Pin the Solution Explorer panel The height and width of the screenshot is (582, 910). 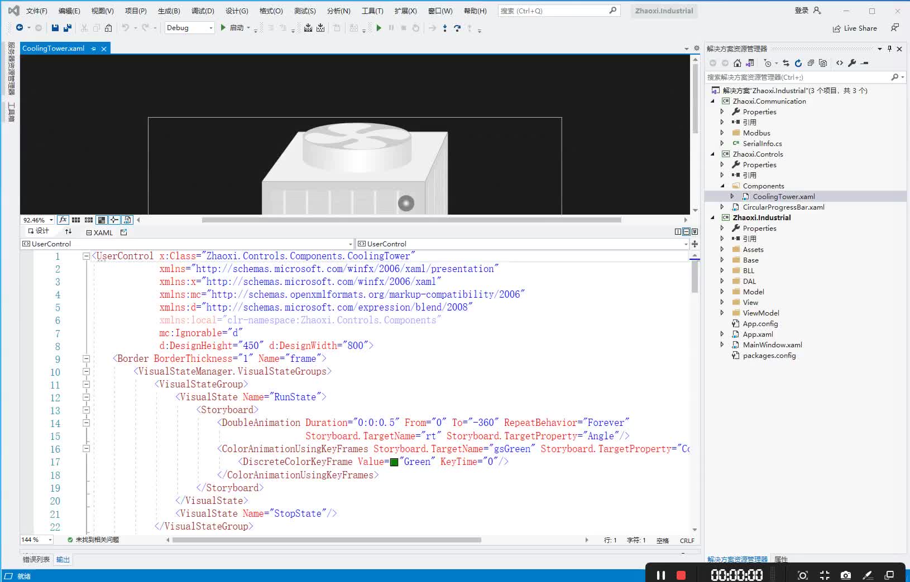pyautogui.click(x=889, y=48)
